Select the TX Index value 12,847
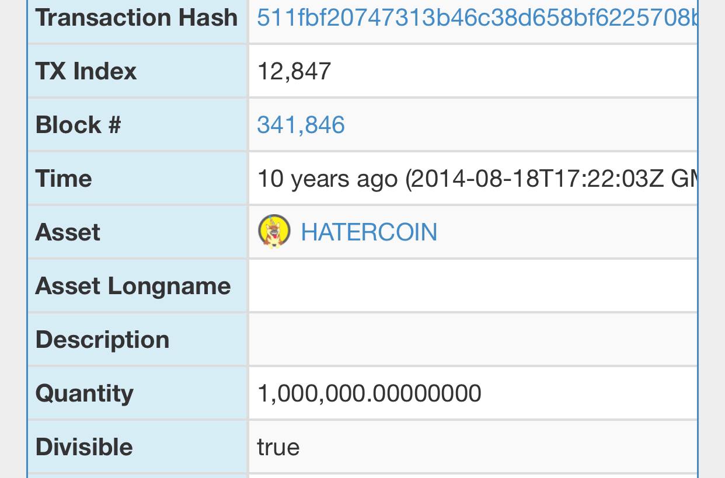The width and height of the screenshot is (725, 478). point(294,71)
